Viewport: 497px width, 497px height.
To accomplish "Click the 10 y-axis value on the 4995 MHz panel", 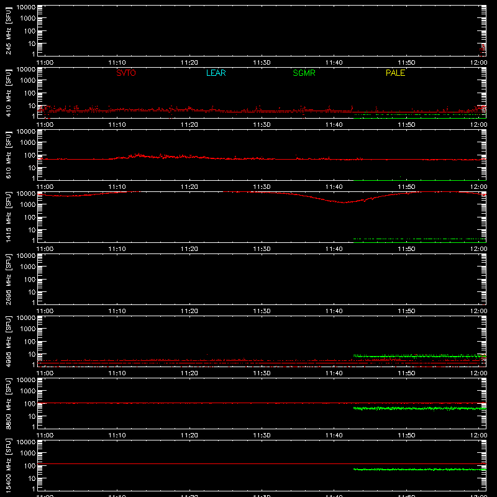I will (x=32, y=354).
